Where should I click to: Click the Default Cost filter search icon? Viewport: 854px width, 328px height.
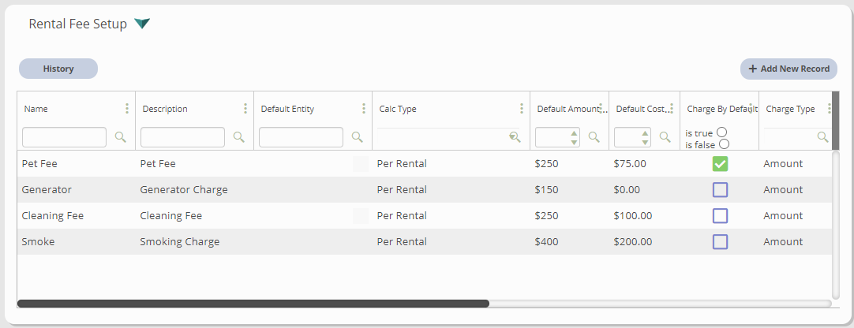(x=665, y=137)
